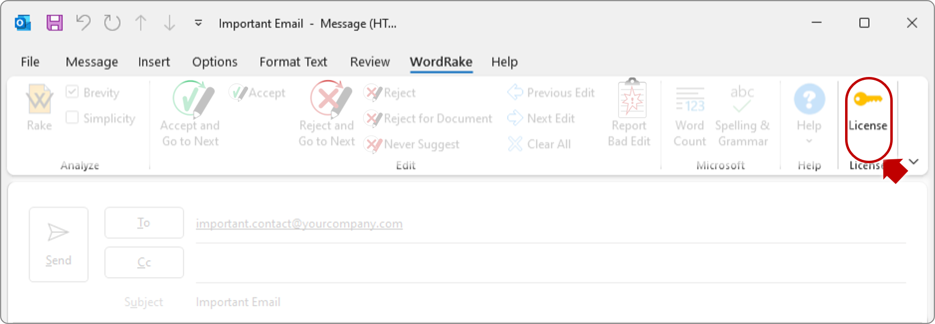Choose Never Suggest

coord(412,144)
